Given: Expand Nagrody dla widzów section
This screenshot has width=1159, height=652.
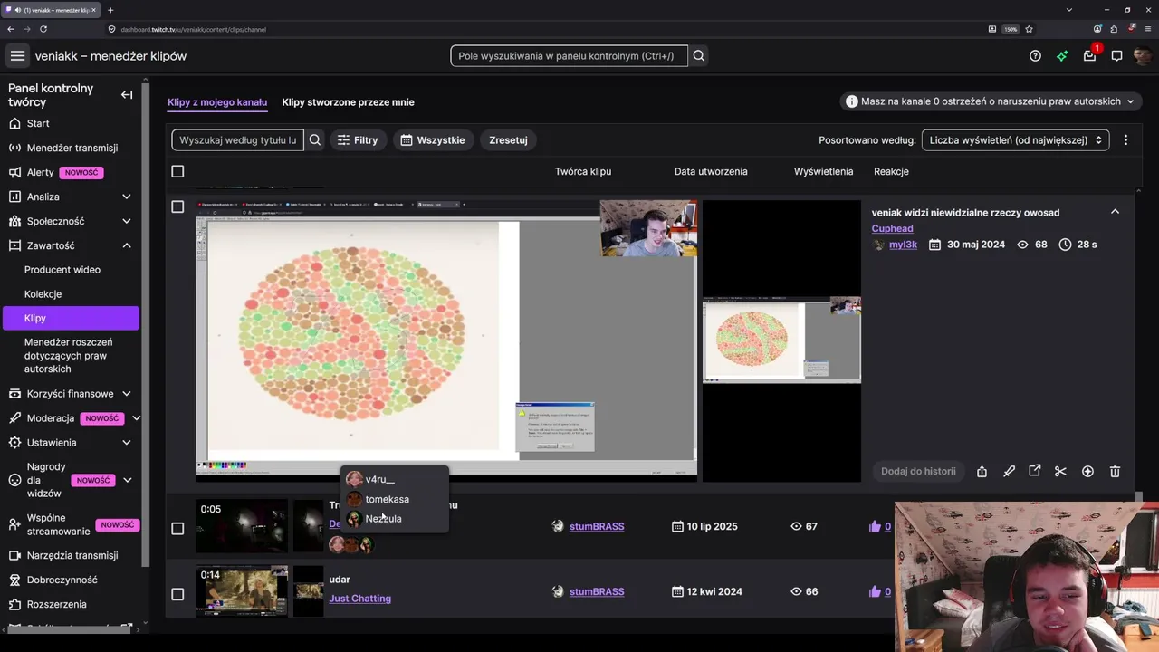Looking at the screenshot, I should point(127,480).
